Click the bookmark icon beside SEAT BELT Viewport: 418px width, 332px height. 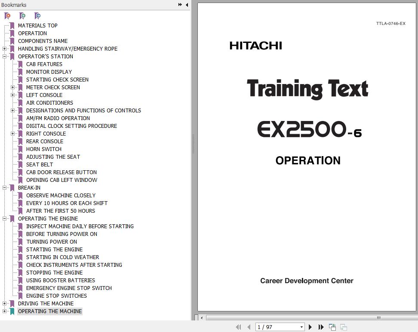[x=20, y=164]
